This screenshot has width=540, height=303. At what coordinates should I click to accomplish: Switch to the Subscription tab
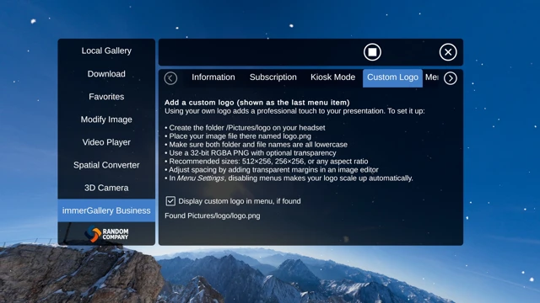pyautogui.click(x=273, y=77)
